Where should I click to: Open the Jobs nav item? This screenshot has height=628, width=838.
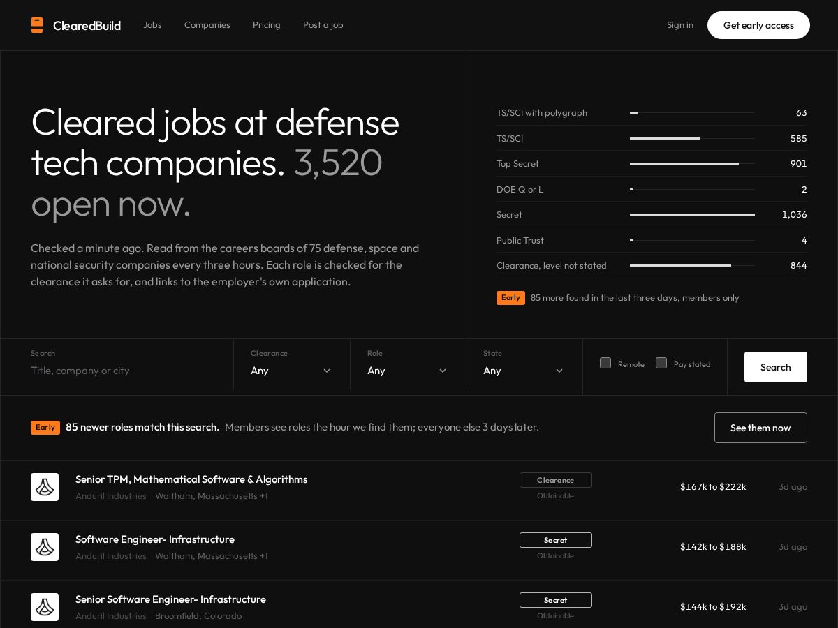152,25
